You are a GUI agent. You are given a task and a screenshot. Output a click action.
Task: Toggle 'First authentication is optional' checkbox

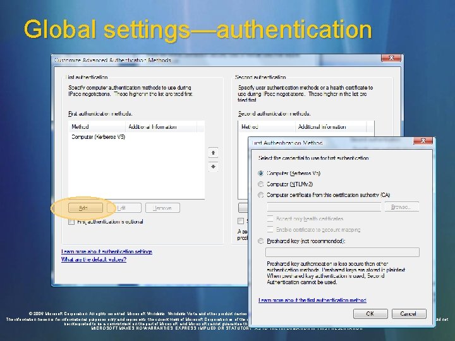(71, 222)
